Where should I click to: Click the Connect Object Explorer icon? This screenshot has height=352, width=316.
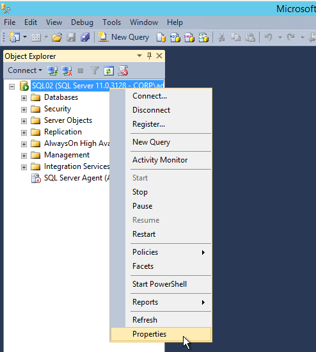click(52, 70)
